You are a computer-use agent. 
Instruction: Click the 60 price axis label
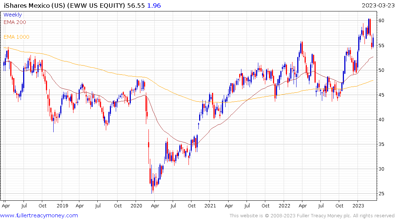[381, 21]
